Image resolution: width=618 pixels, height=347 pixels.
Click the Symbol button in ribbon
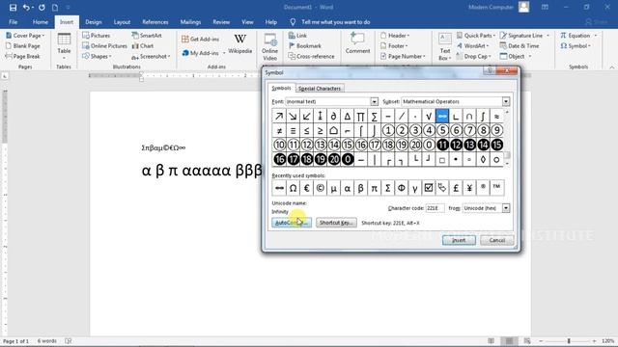pos(576,46)
